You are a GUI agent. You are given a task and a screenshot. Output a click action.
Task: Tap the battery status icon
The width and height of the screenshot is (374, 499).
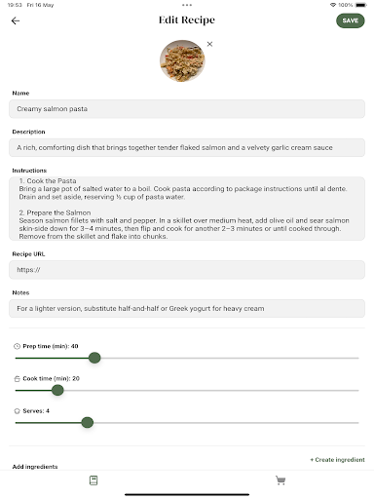(x=360, y=5)
